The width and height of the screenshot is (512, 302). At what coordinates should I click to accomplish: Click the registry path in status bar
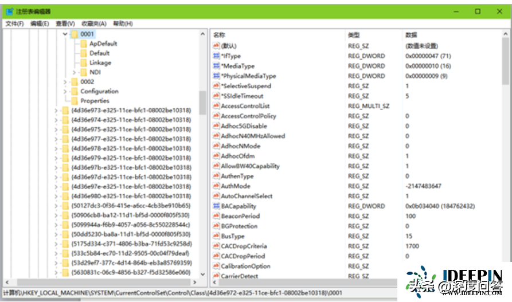[x=173, y=293]
